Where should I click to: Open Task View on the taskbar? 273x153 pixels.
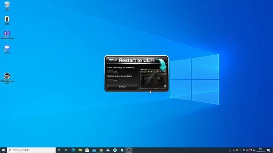[x=66, y=150]
